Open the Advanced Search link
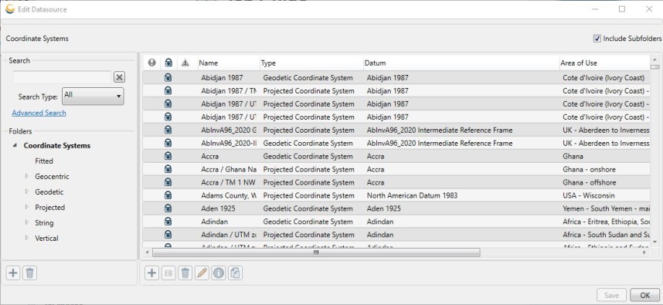This screenshot has height=305, width=663. click(39, 113)
